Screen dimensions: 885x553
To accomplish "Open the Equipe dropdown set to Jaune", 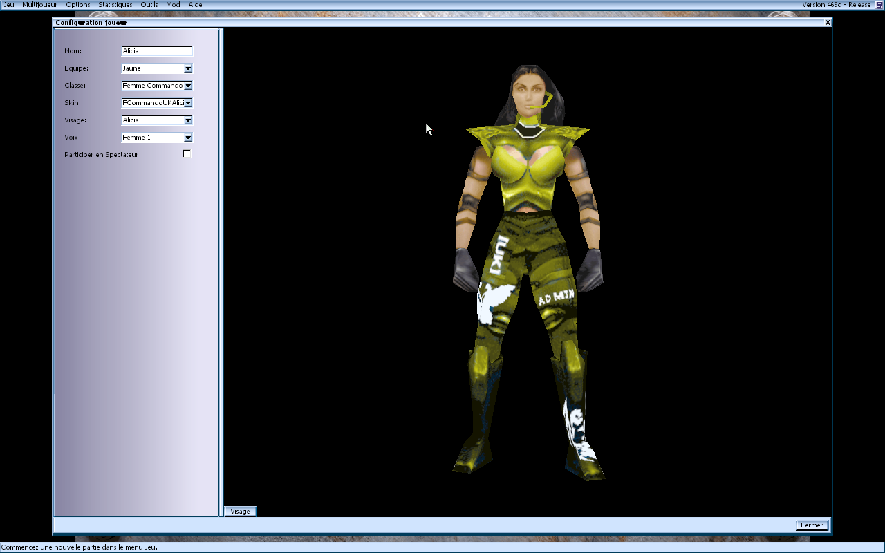I will tap(157, 68).
